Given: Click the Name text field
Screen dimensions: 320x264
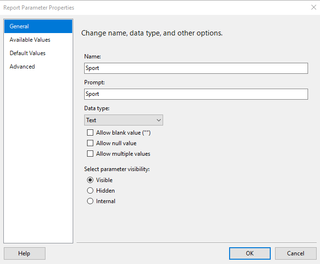Looking at the screenshot, I should point(196,68).
